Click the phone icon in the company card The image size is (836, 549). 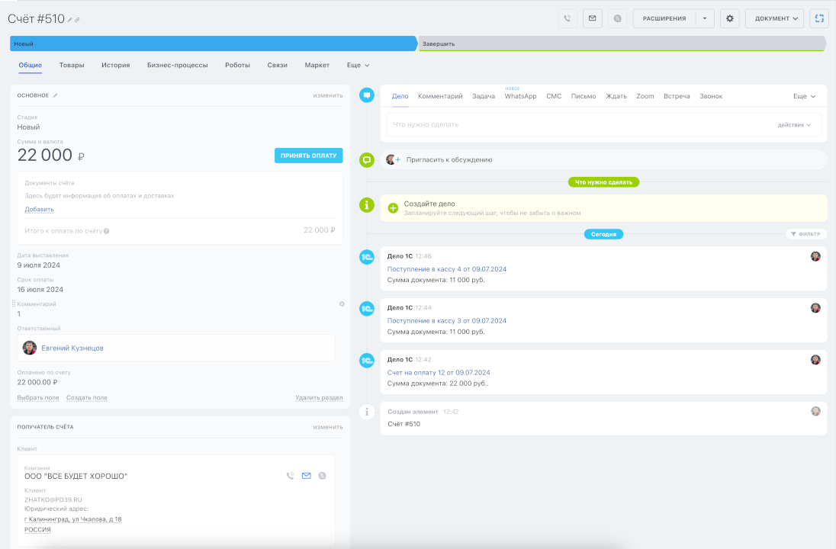pyautogui.click(x=290, y=476)
